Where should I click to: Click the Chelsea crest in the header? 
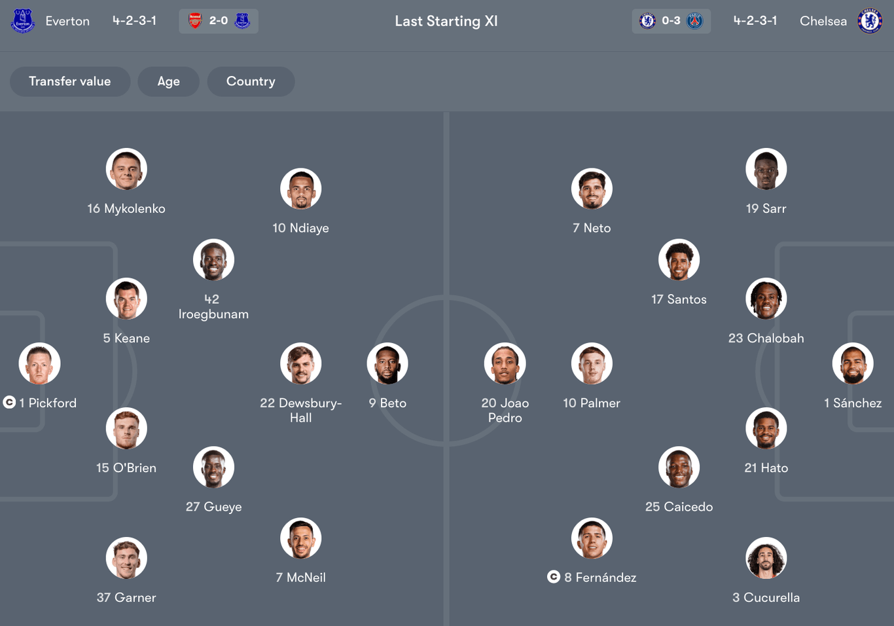870,20
